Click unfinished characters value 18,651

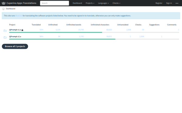point(109,36)
